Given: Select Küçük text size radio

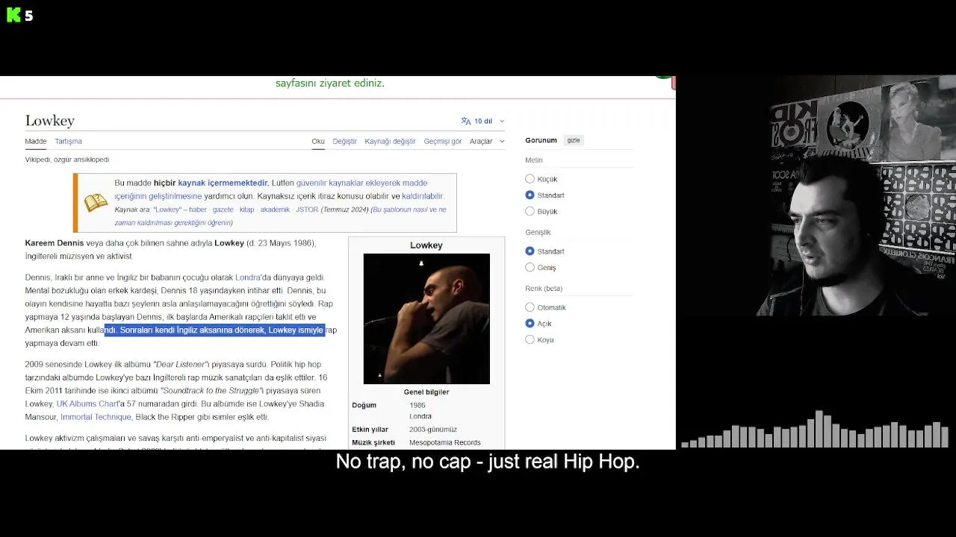Looking at the screenshot, I should click(x=530, y=179).
